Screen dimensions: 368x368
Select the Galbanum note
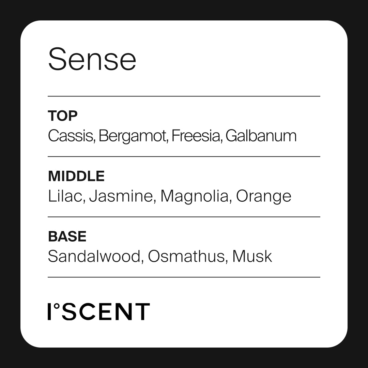(261, 136)
